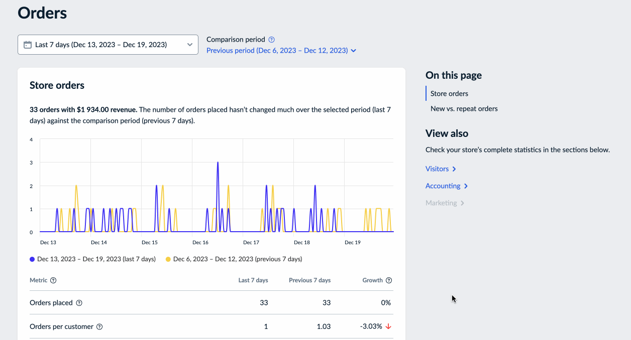Click the chevron icon next to Visitors
Viewport: 631px width, 340px height.
point(454,168)
